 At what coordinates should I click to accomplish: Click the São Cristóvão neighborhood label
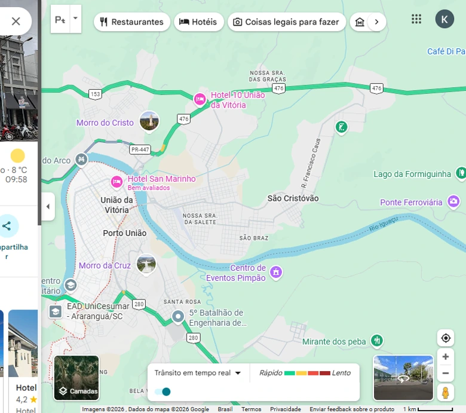point(293,198)
